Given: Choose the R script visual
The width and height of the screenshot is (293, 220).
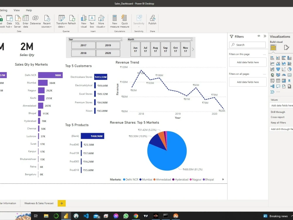Looking at the screenshot, I should click(x=289, y=81).
